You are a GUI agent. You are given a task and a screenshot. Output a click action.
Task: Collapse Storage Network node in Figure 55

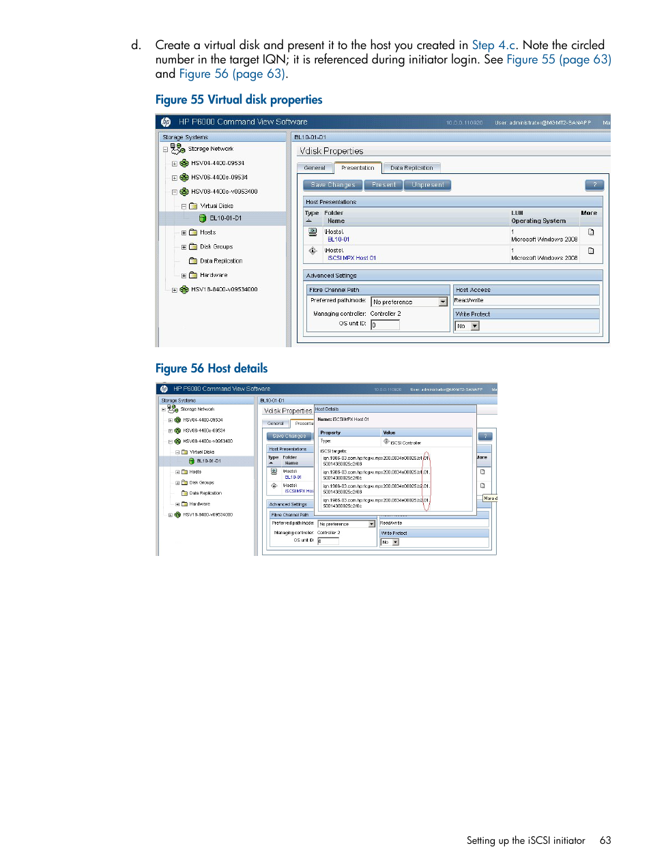pos(165,149)
